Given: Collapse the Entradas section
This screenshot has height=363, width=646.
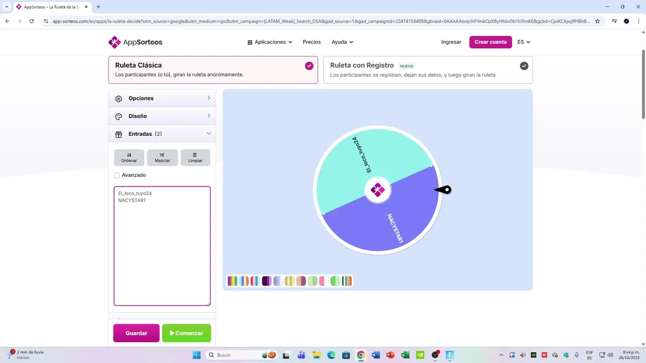Looking at the screenshot, I should [x=162, y=134].
